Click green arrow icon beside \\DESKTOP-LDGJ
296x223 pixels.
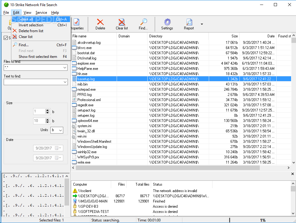click(75, 196)
